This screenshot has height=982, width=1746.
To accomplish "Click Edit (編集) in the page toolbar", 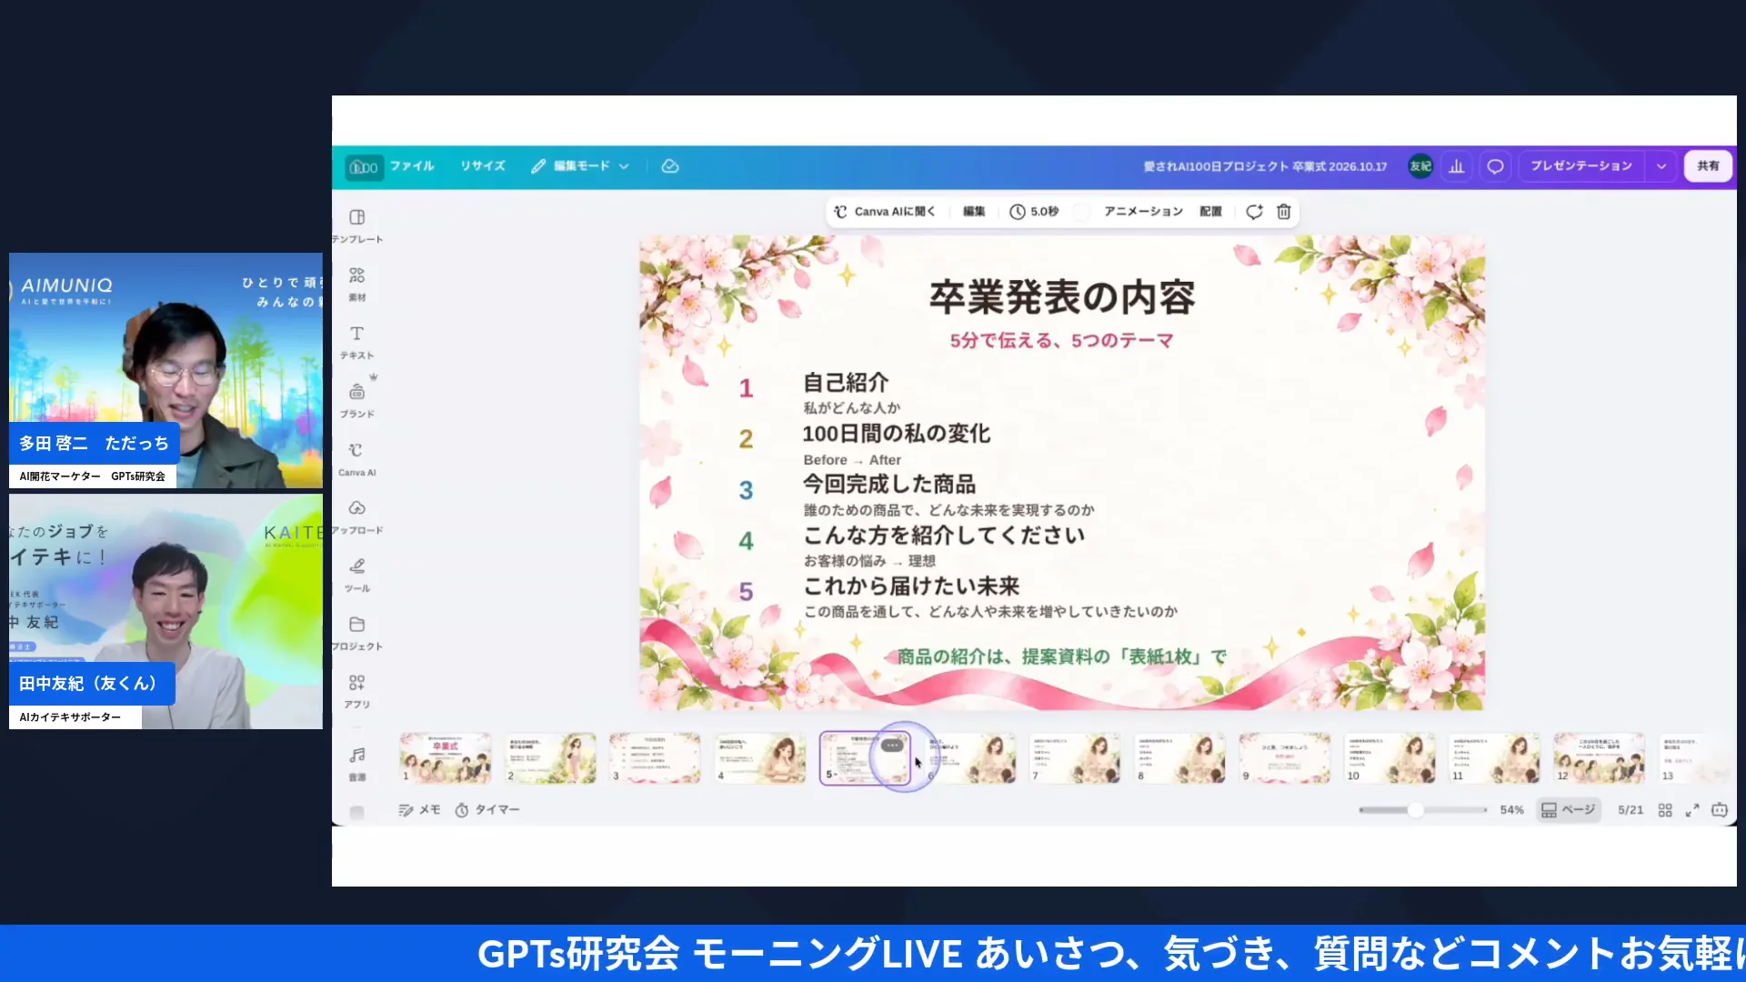I will pos(974,212).
